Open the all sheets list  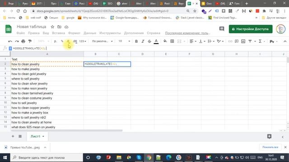click(20, 136)
